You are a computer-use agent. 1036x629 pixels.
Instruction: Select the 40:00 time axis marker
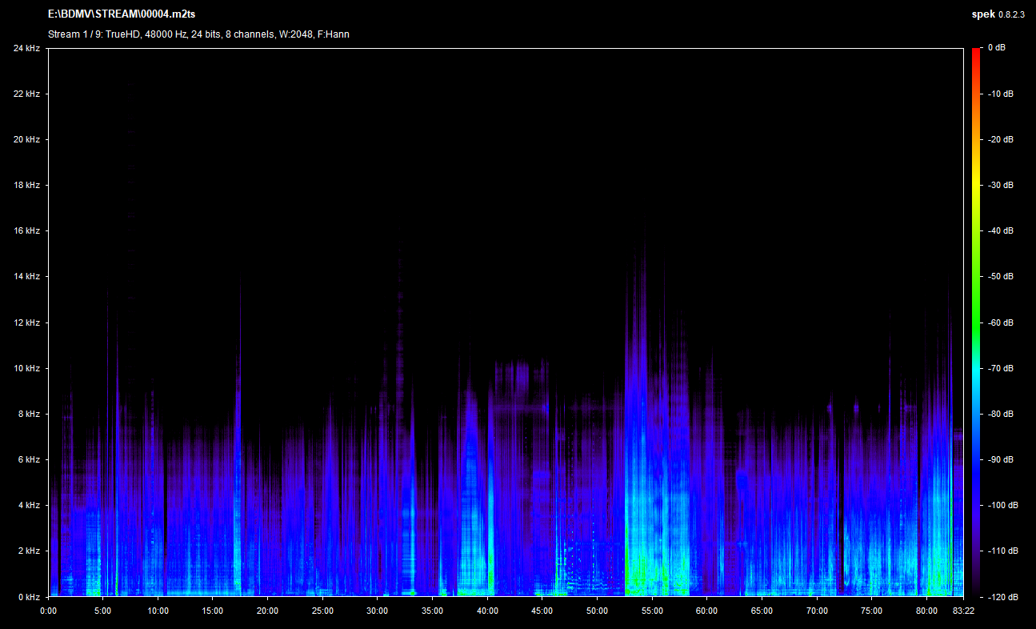[x=487, y=611]
